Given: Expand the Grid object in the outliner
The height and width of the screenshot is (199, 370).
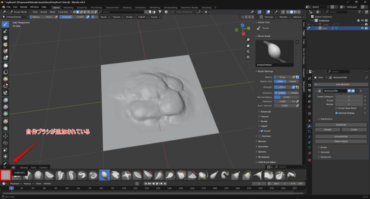Looking at the screenshot, I should [316, 28].
